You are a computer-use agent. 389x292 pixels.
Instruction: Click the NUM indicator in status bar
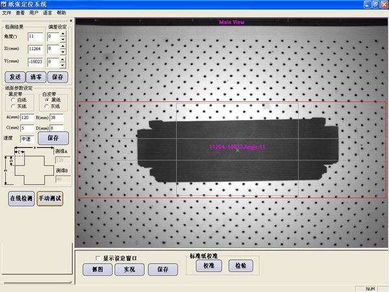coord(370,289)
